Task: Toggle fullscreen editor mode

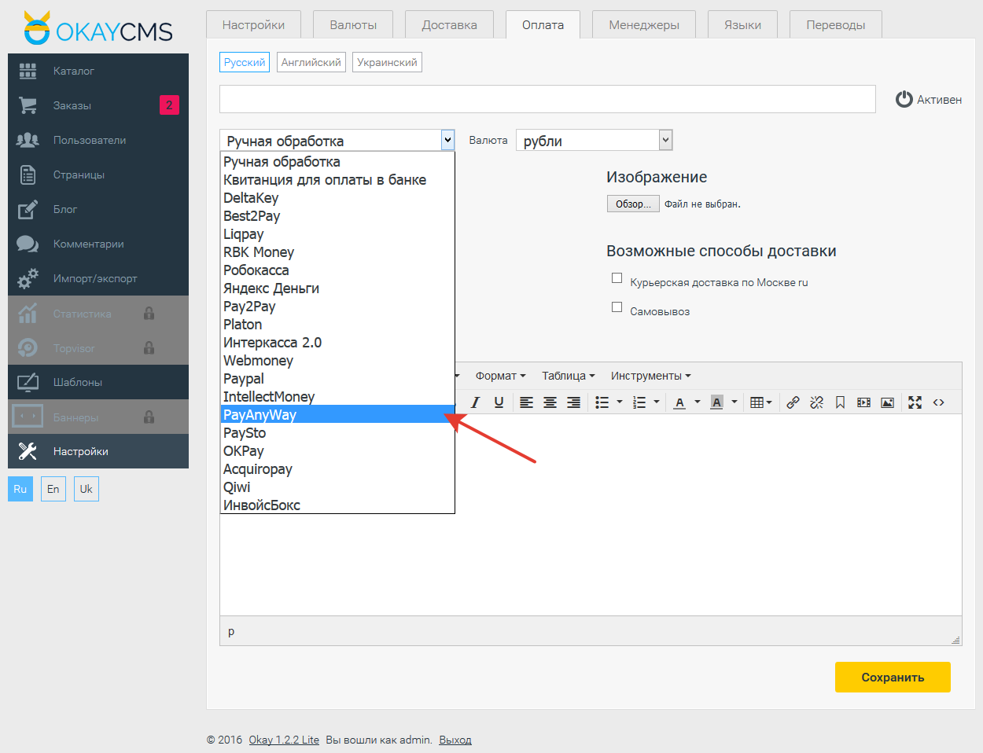Action: point(915,402)
